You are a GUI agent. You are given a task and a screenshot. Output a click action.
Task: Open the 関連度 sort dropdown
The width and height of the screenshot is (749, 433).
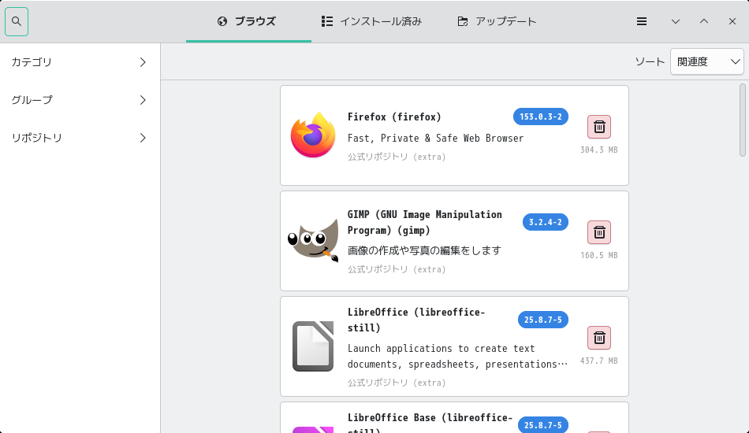[x=707, y=61]
